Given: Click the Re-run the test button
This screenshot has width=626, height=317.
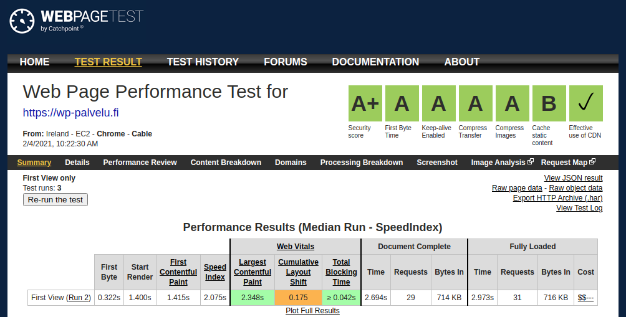Looking at the screenshot, I should [55, 200].
